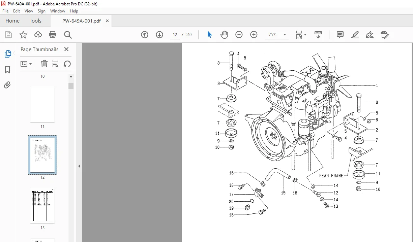This screenshot has width=413, height=242.
Task: Choose the Selection arrow tool
Action: pos(209,35)
